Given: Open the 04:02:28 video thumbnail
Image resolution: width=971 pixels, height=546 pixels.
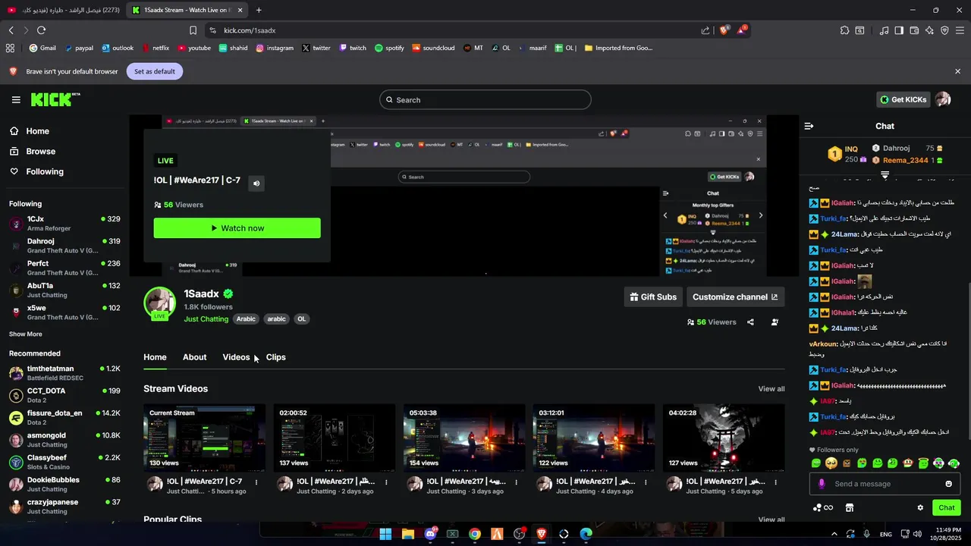Looking at the screenshot, I should point(723,438).
